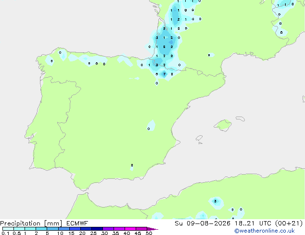Click the '7' precipitation value on the map

tap(165, 74)
